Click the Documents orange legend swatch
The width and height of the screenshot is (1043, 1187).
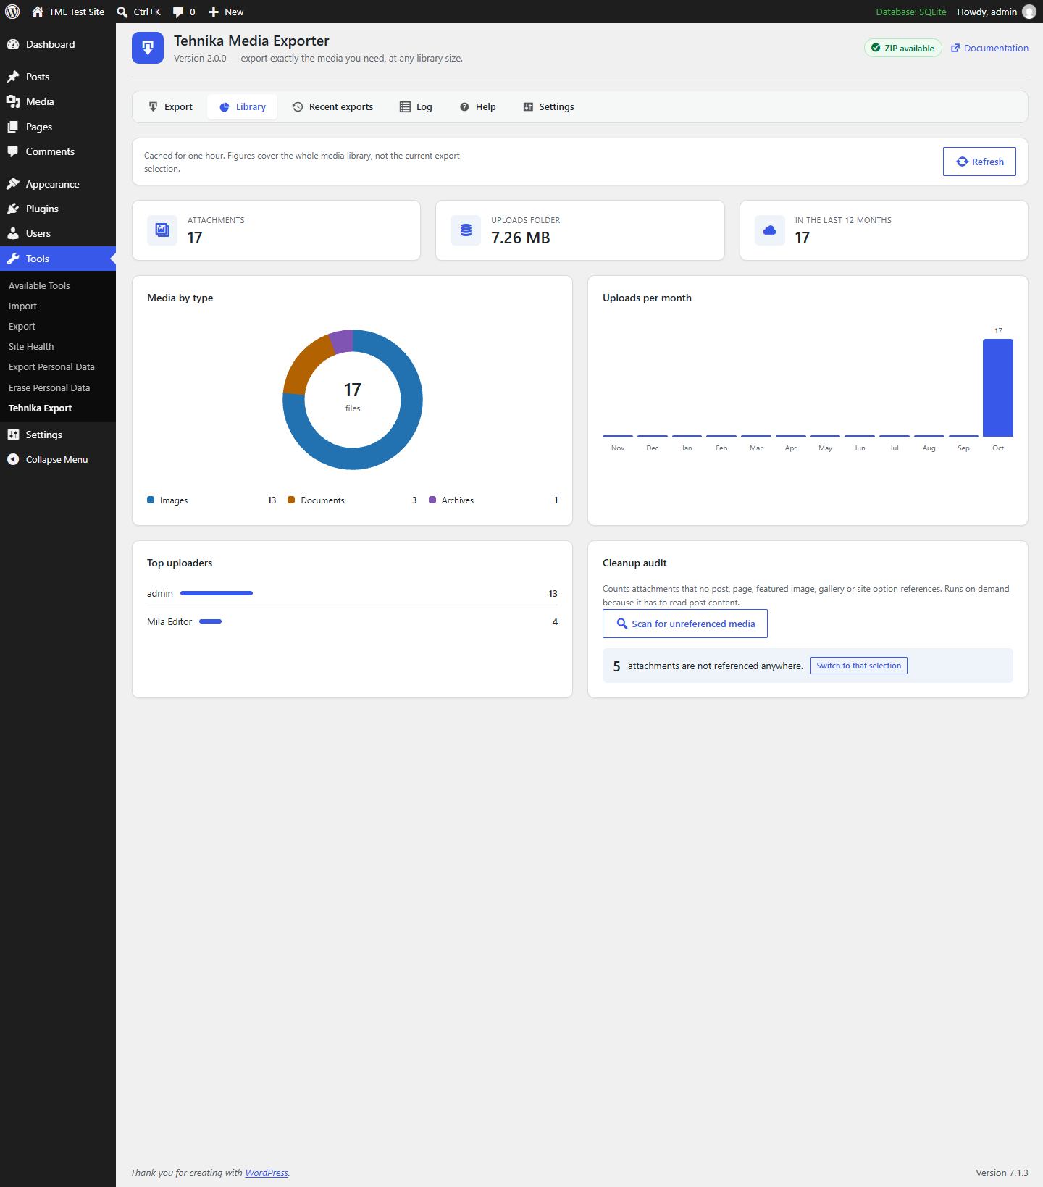coord(291,500)
